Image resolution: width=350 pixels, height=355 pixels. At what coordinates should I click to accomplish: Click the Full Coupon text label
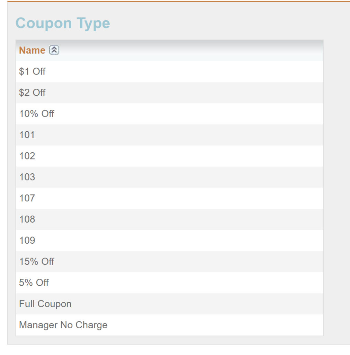[45, 304]
